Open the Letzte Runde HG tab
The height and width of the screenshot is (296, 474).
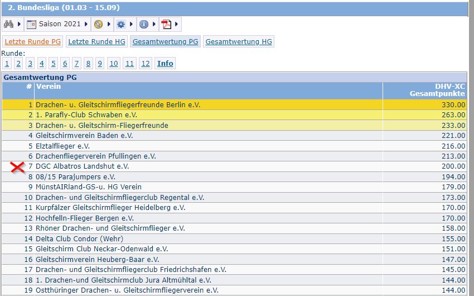(96, 41)
